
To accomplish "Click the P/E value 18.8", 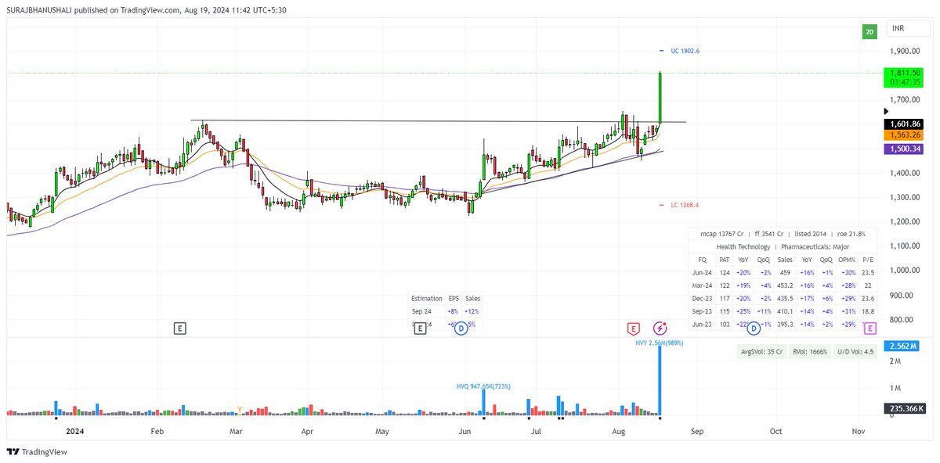I will point(868,310).
